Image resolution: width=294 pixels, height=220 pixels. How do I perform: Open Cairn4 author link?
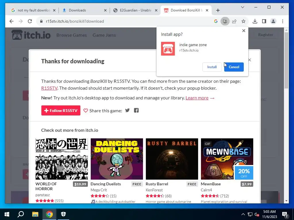click(x=206, y=190)
